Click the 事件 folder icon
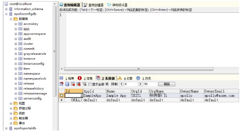Image resolution: width=246 pixels, height=135 pixels. [16, 123]
